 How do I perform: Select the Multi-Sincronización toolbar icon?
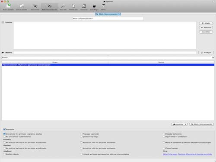(x=50, y=7)
